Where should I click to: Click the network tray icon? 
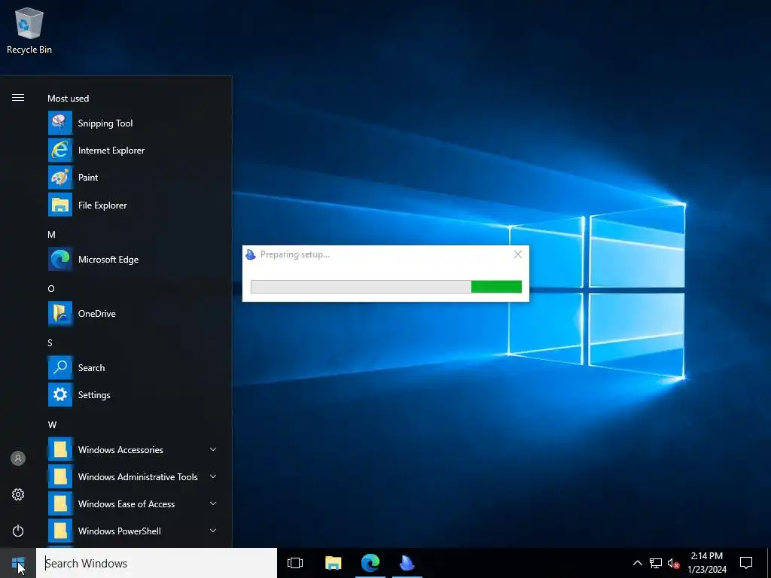tap(656, 563)
